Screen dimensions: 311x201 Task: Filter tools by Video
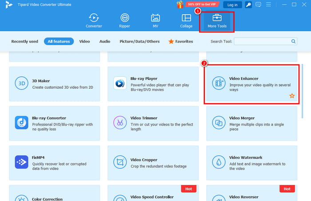(x=84, y=41)
